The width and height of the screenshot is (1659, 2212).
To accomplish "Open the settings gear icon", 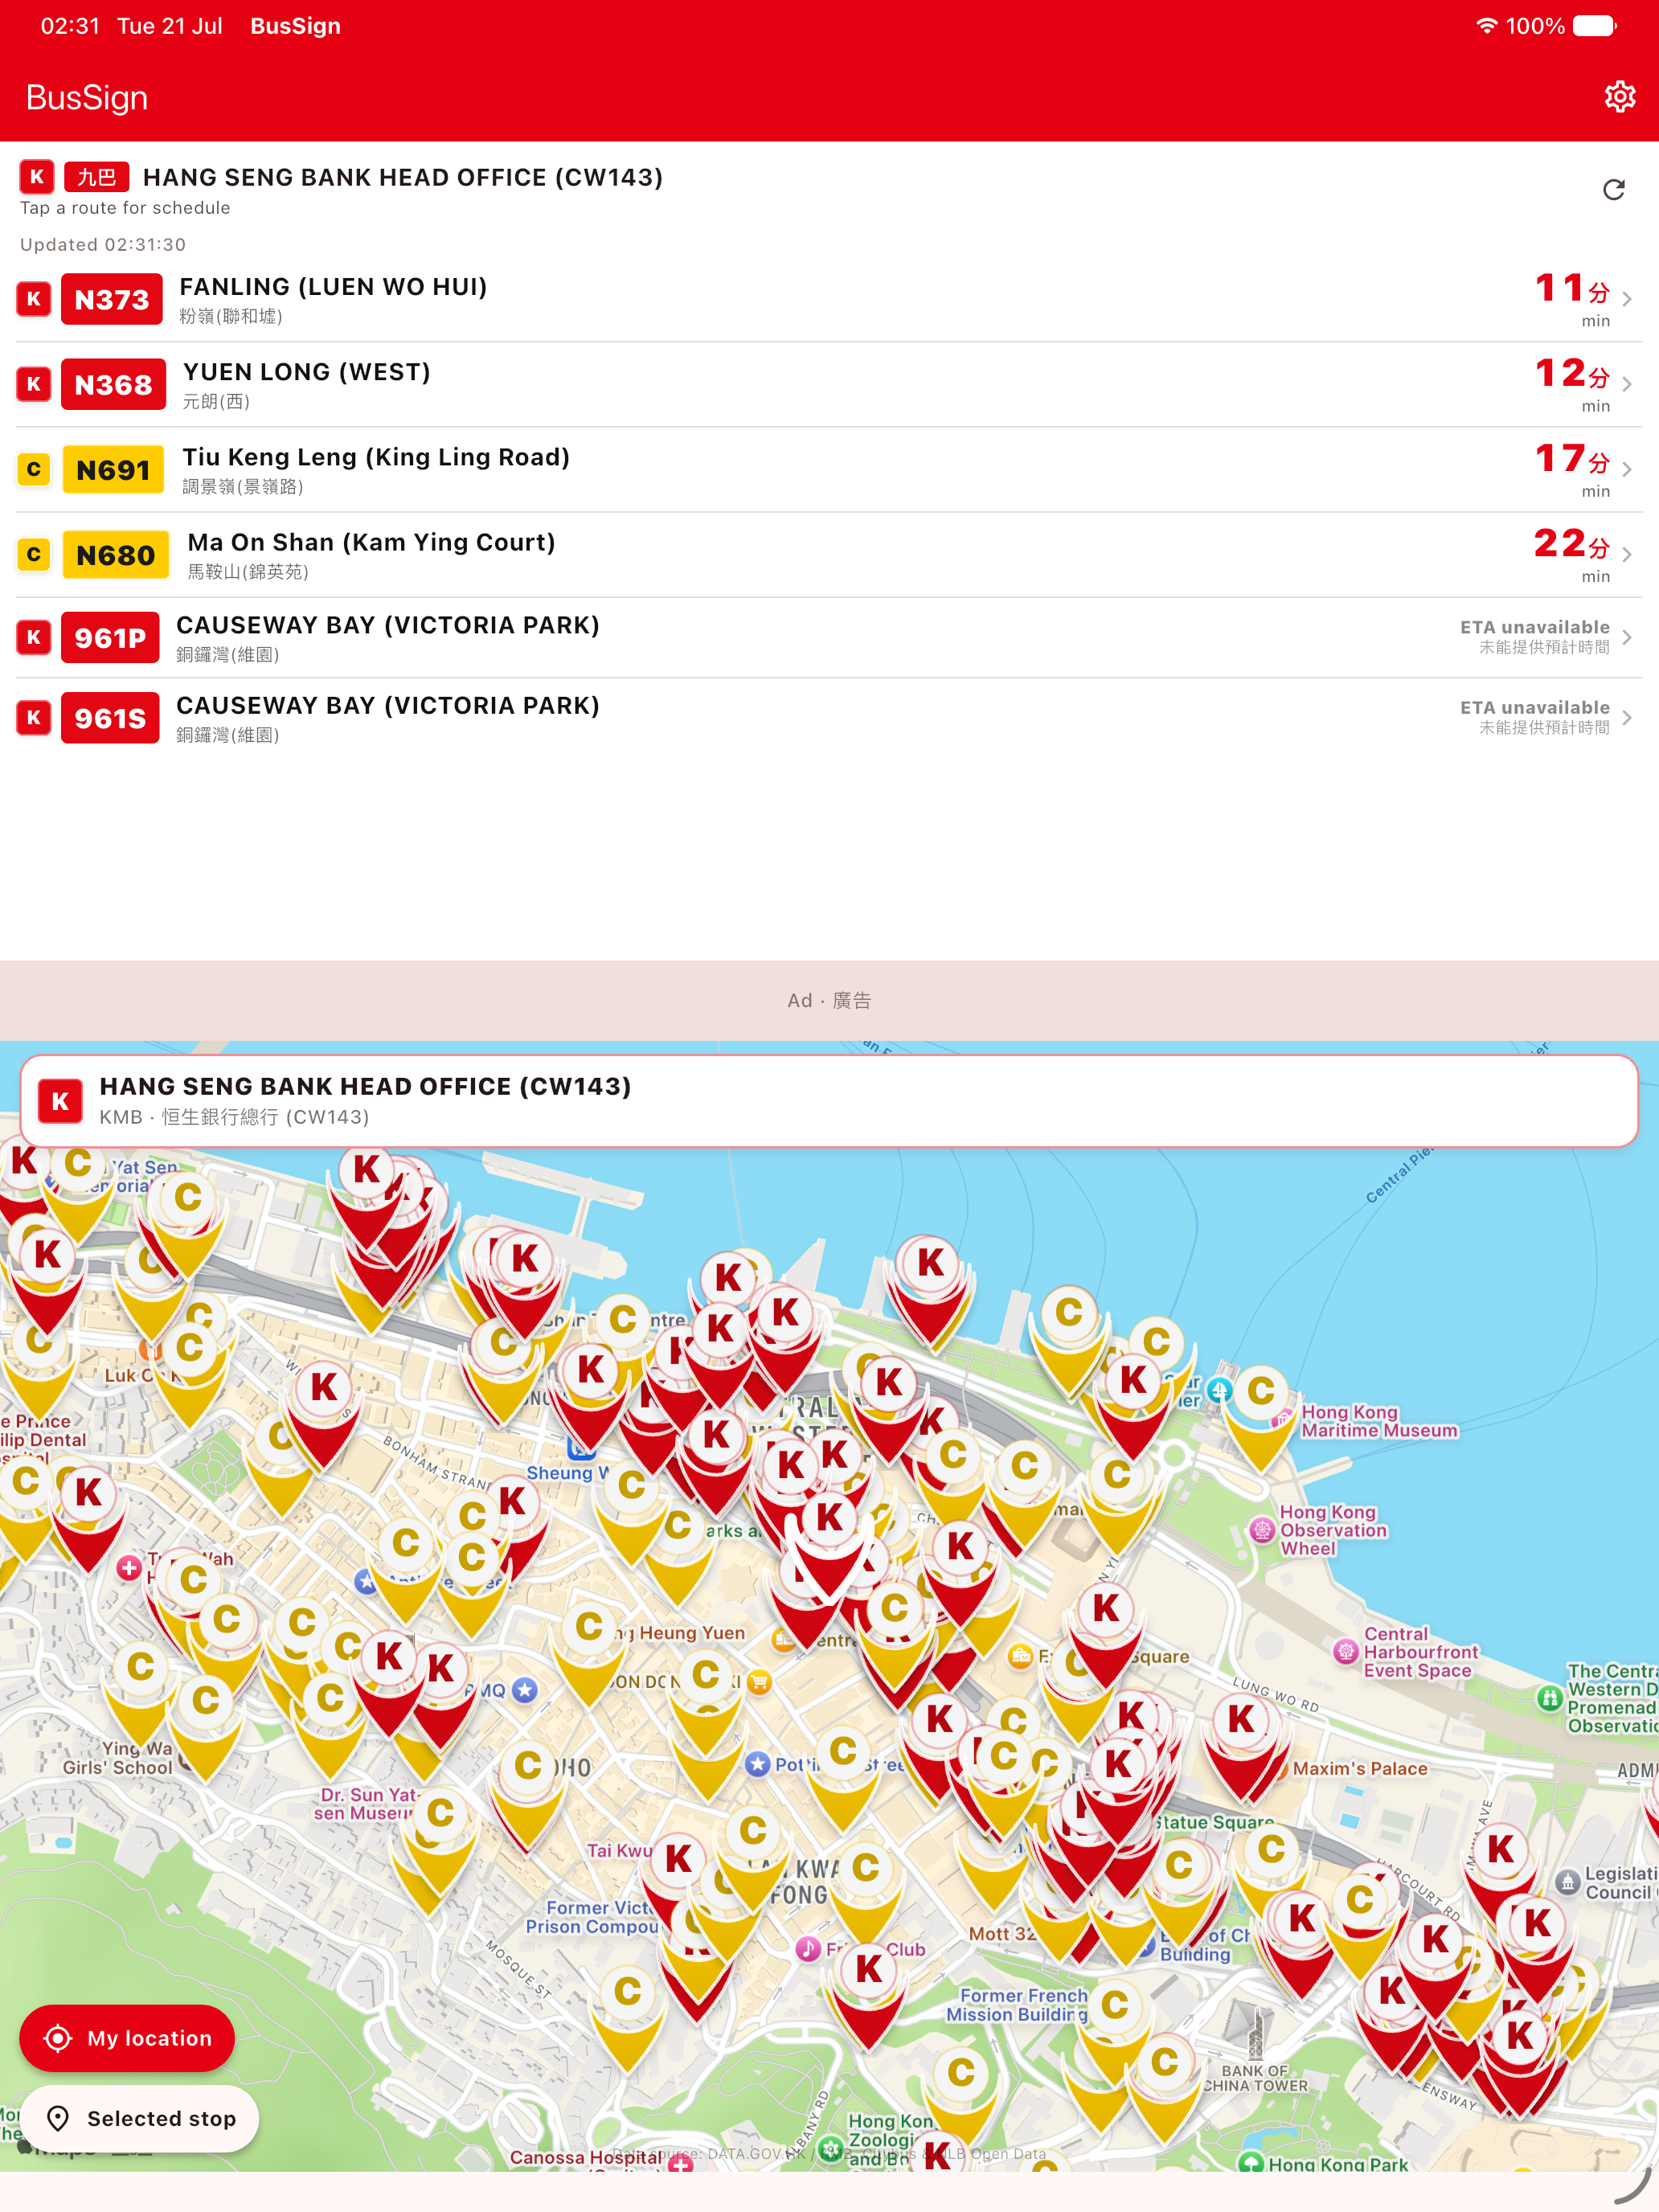I will click(x=1619, y=97).
